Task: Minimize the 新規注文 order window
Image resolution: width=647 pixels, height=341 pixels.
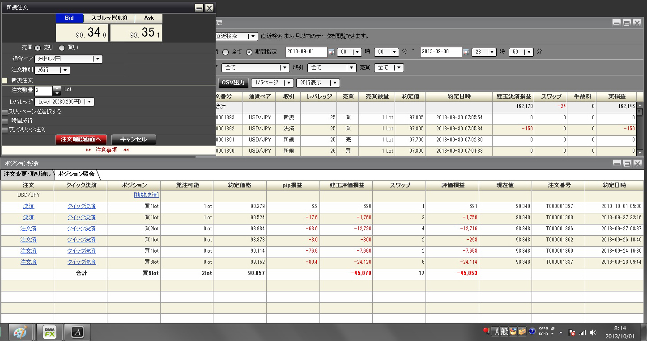Action: (199, 8)
